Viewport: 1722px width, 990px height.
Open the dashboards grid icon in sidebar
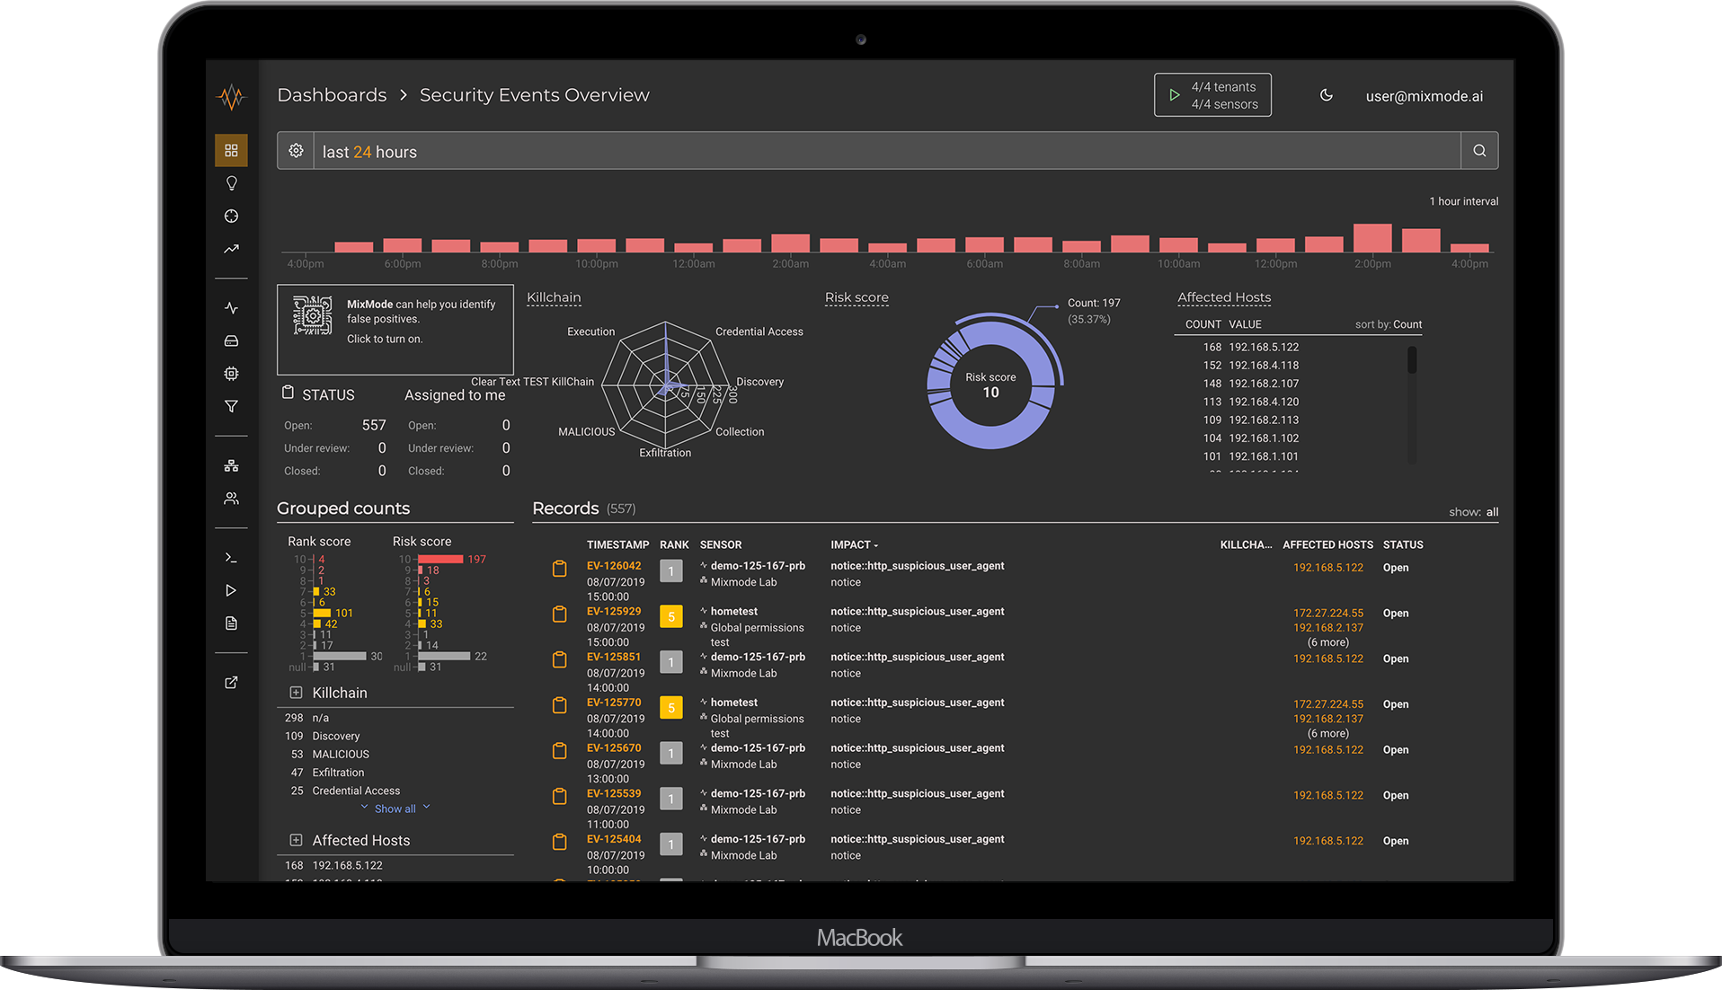pos(231,150)
